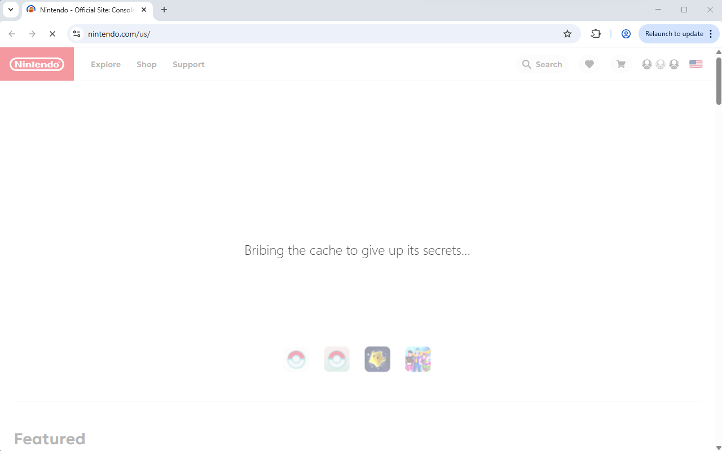Open the Support link
This screenshot has width=722, height=451.
coord(188,64)
